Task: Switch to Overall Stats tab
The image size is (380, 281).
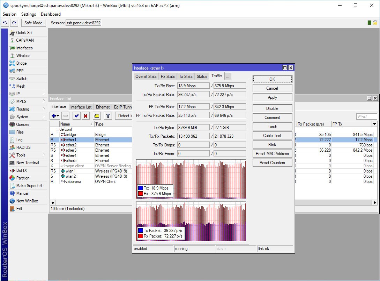Action: click(x=146, y=77)
